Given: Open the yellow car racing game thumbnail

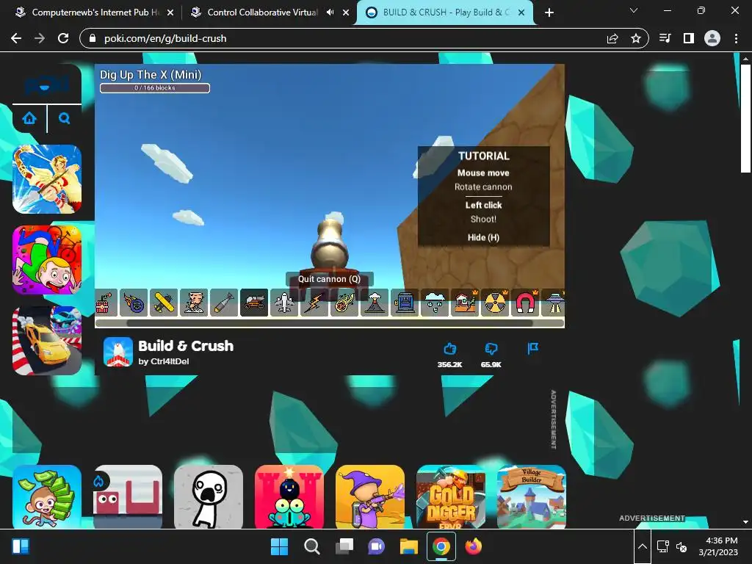Looking at the screenshot, I should point(47,341).
